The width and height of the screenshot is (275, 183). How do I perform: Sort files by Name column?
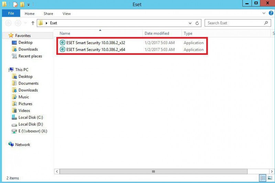coord(65,33)
